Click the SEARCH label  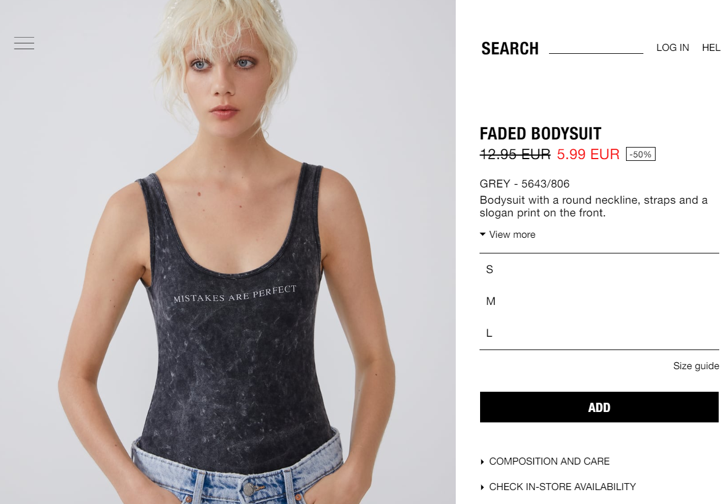tap(510, 49)
